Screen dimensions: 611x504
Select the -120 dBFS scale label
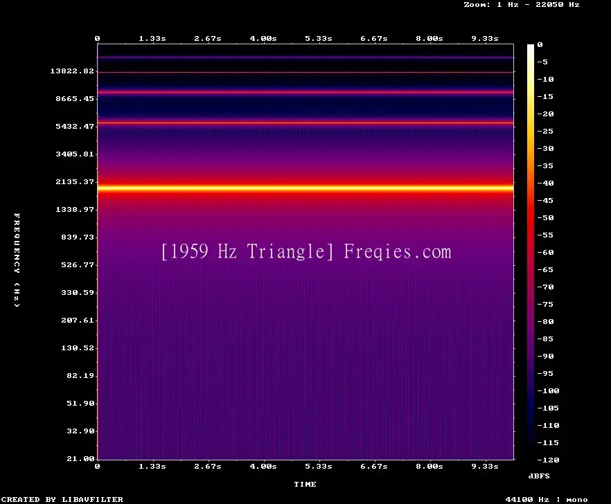click(548, 460)
